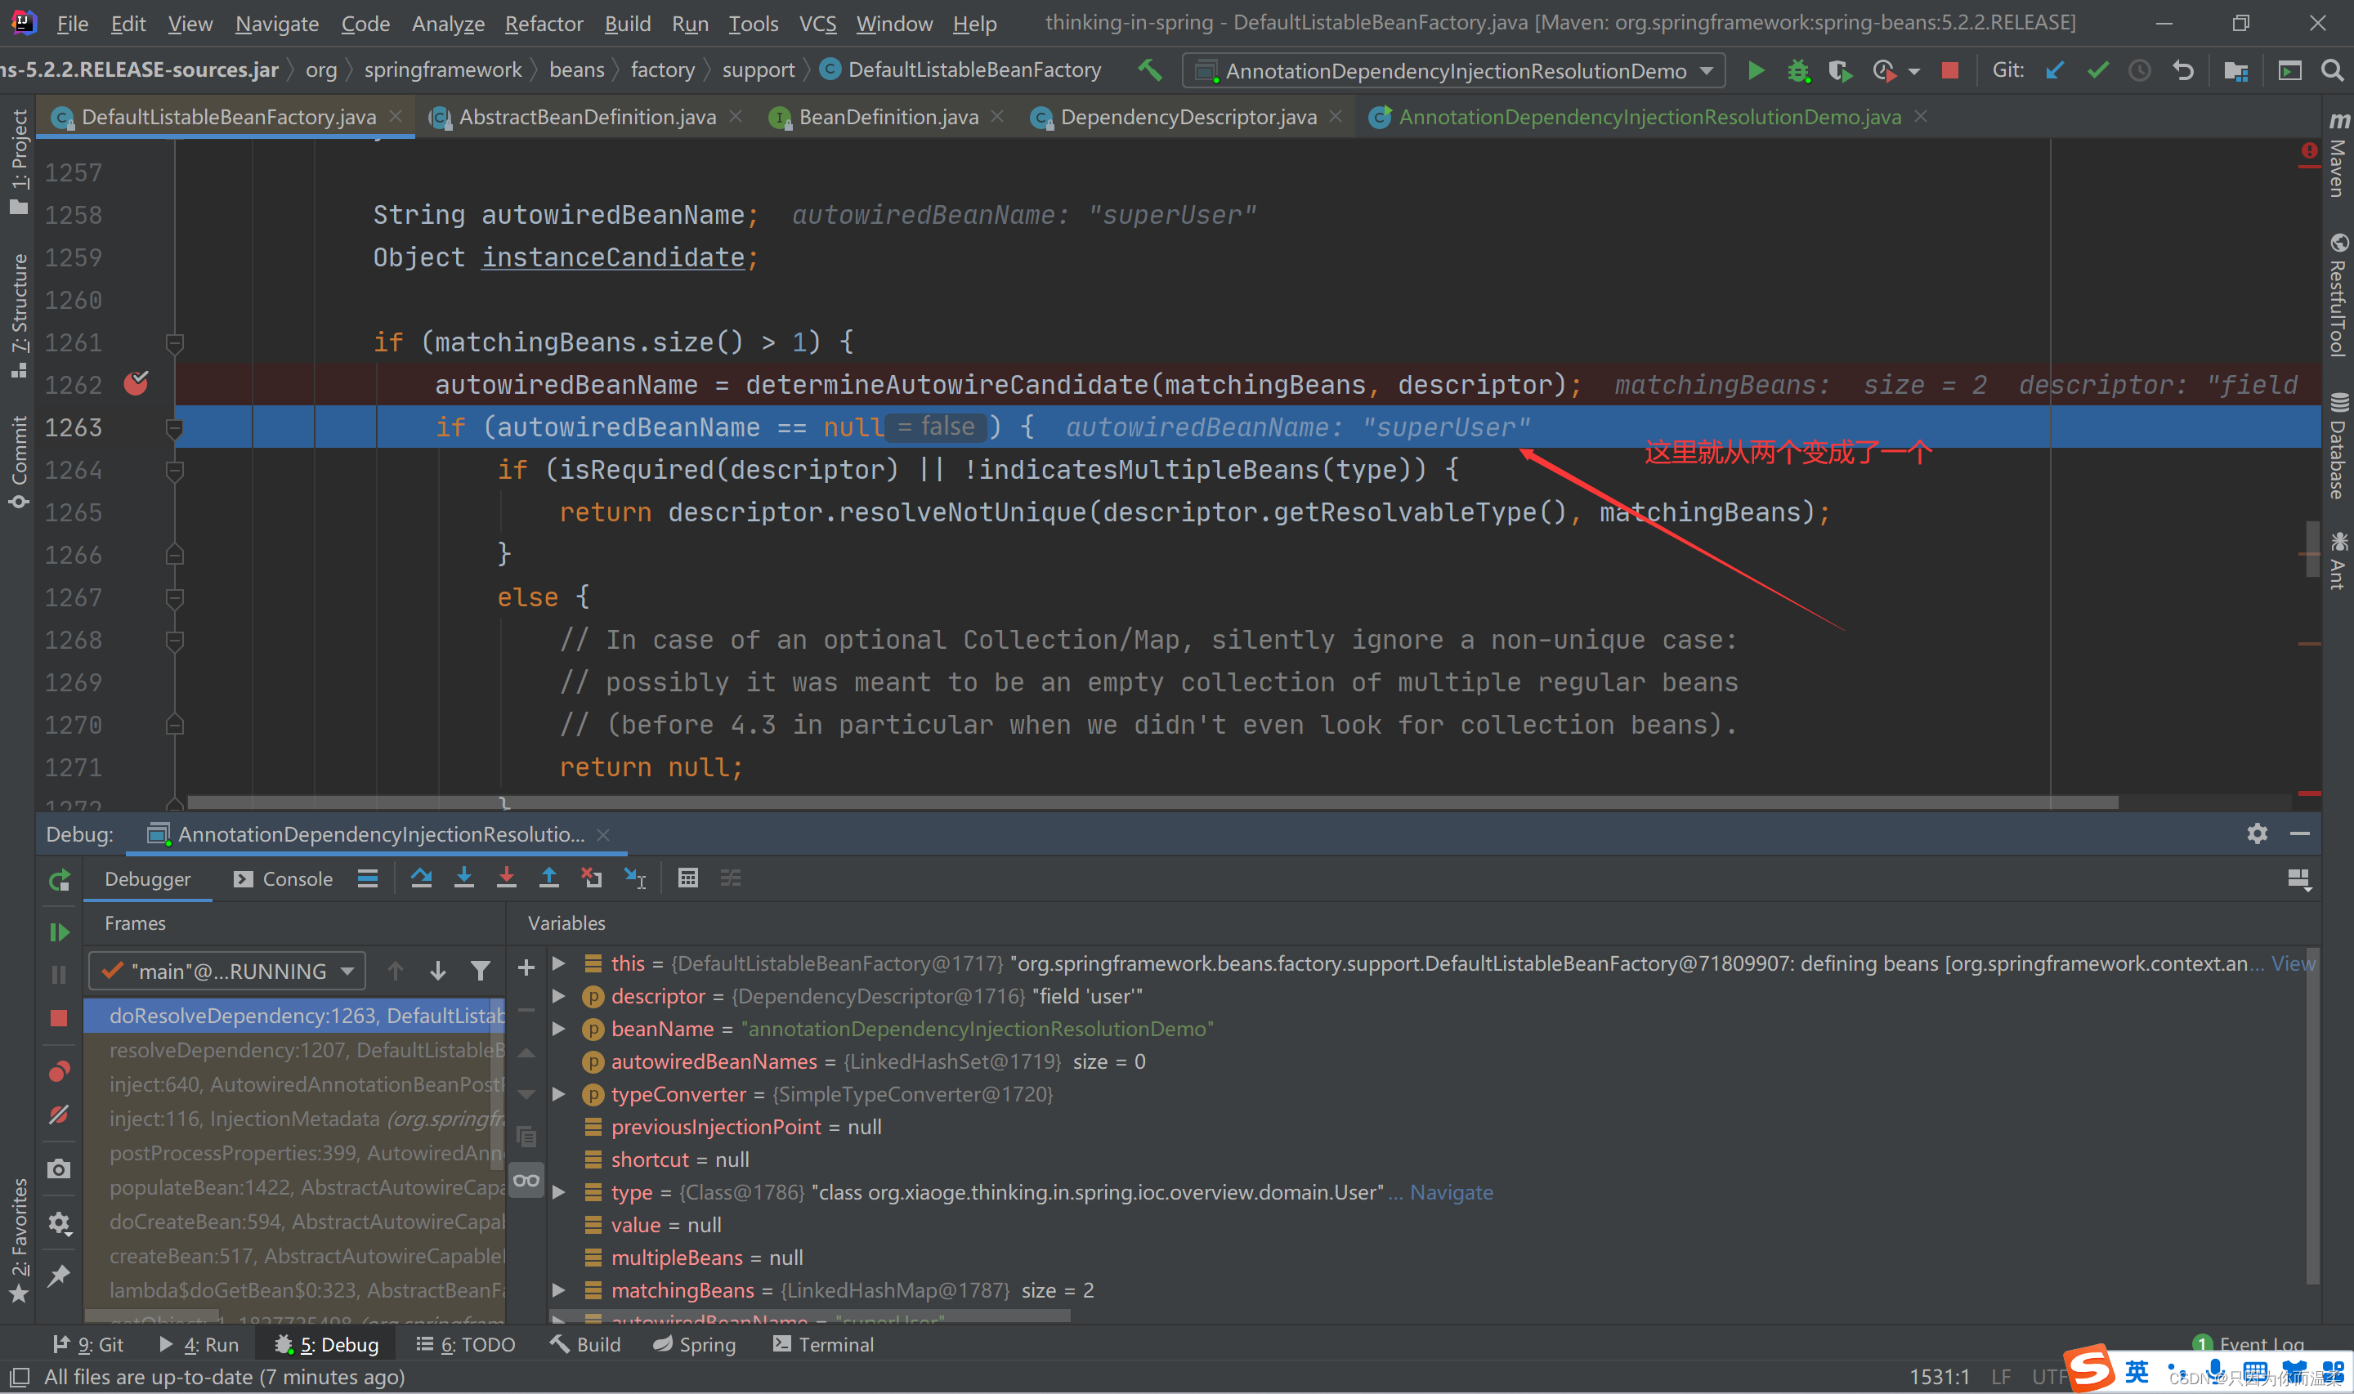Toggle the breakpoint on line 1262

click(x=136, y=383)
